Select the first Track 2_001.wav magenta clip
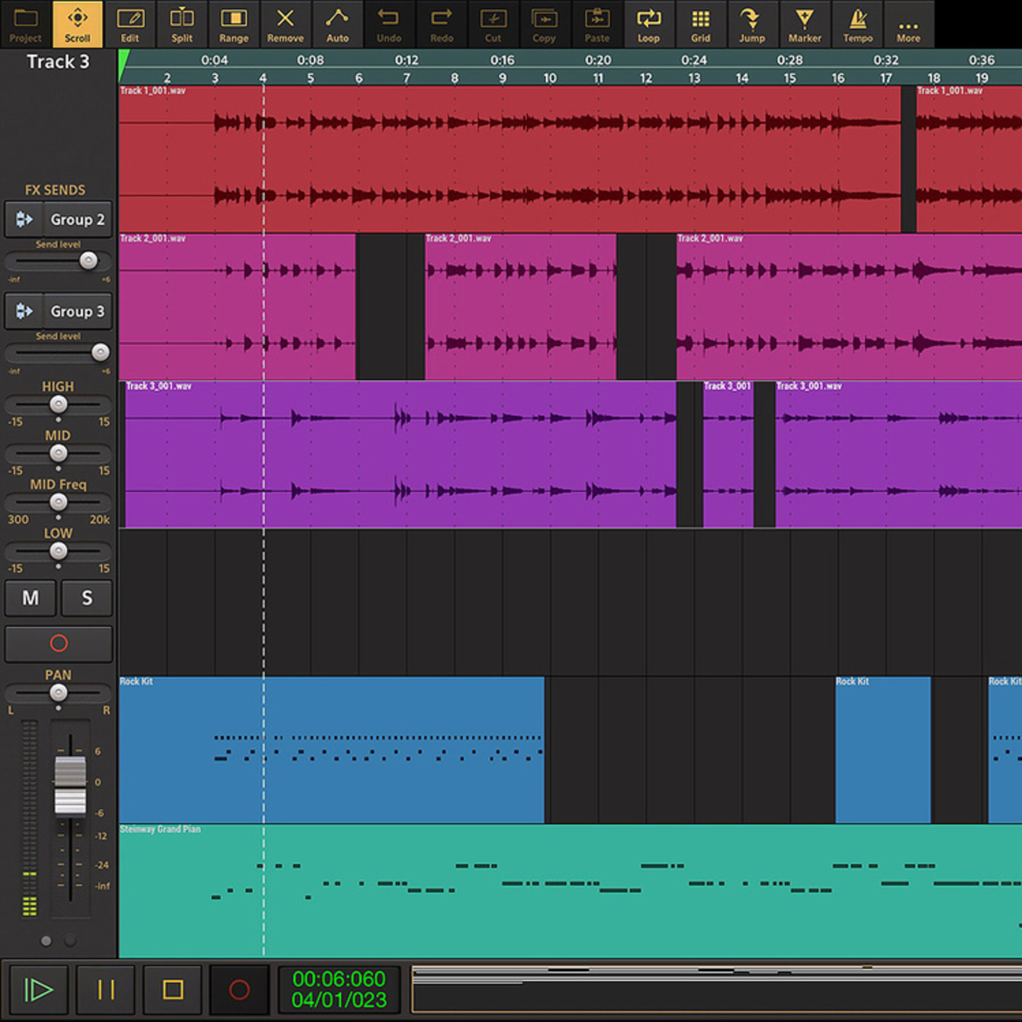The width and height of the screenshot is (1022, 1022). (237, 306)
